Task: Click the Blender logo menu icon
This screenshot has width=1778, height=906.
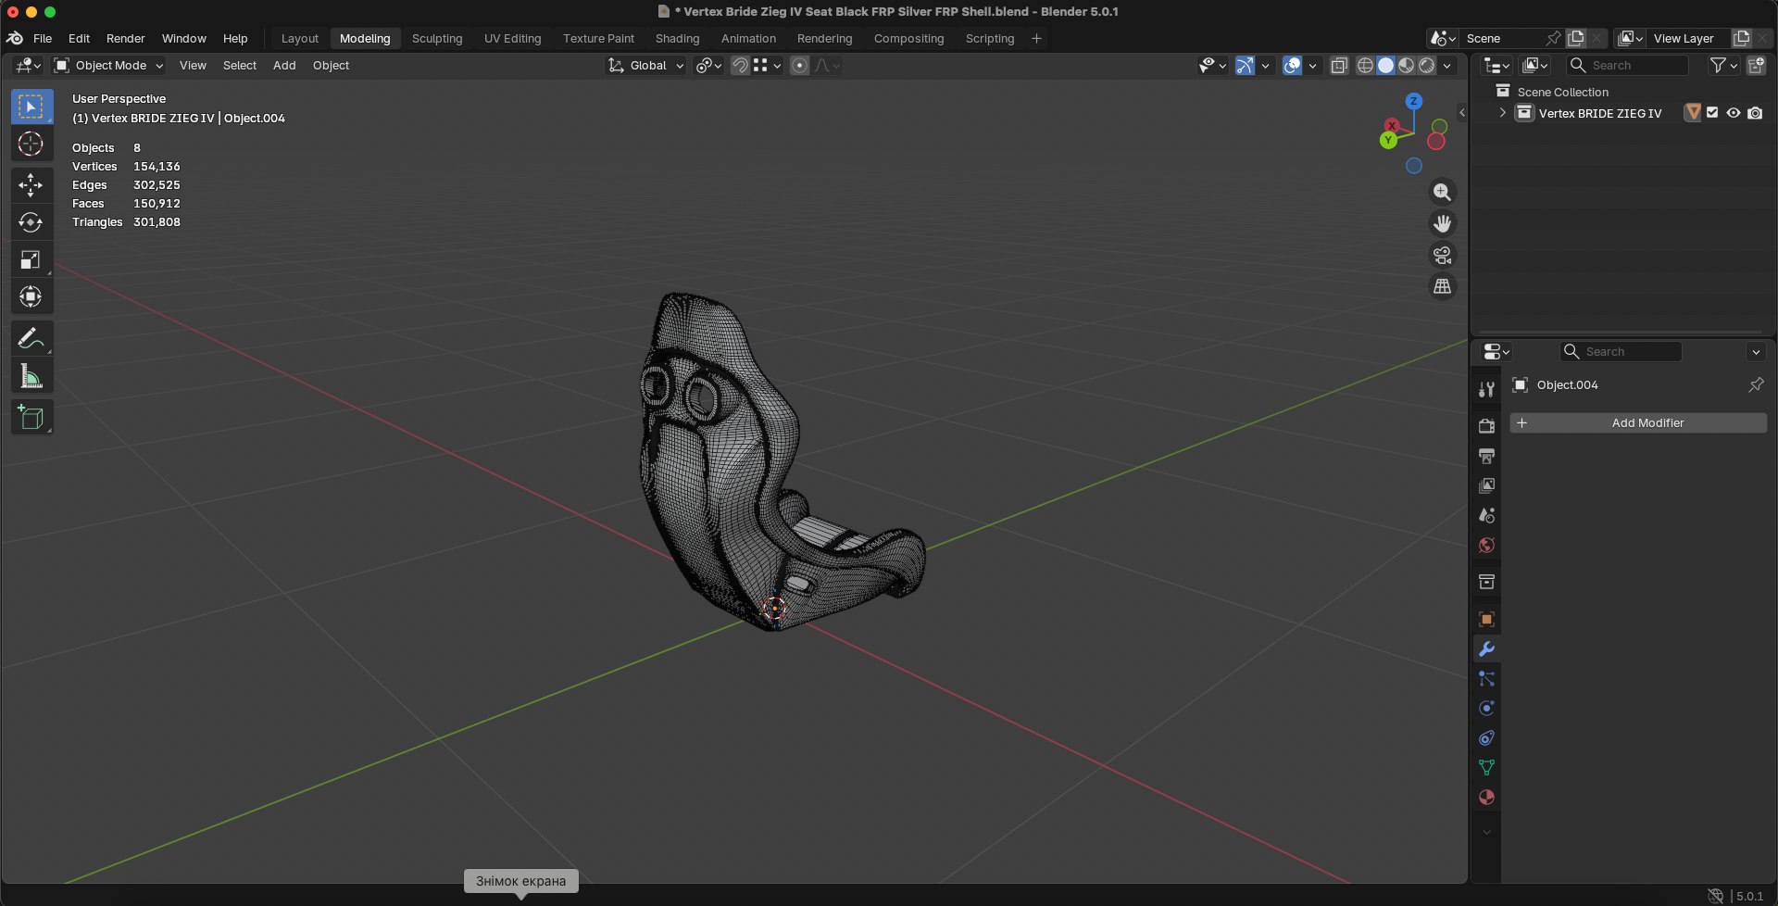Action: [x=15, y=38]
